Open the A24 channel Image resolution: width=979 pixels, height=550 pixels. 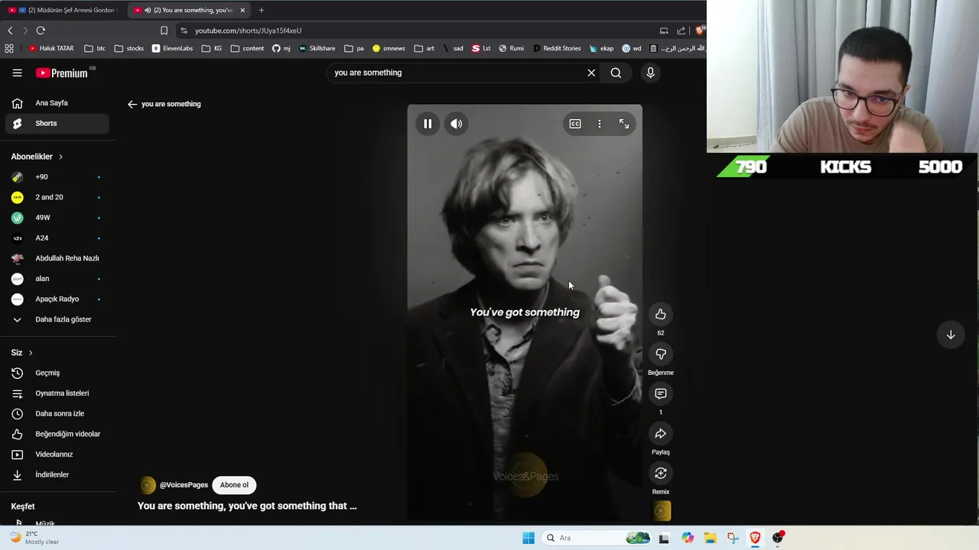coord(57,238)
